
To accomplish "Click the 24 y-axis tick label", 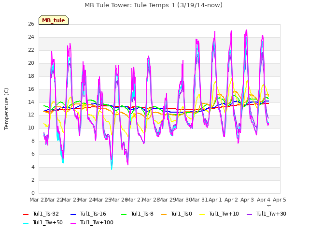I will pos(31,37).
